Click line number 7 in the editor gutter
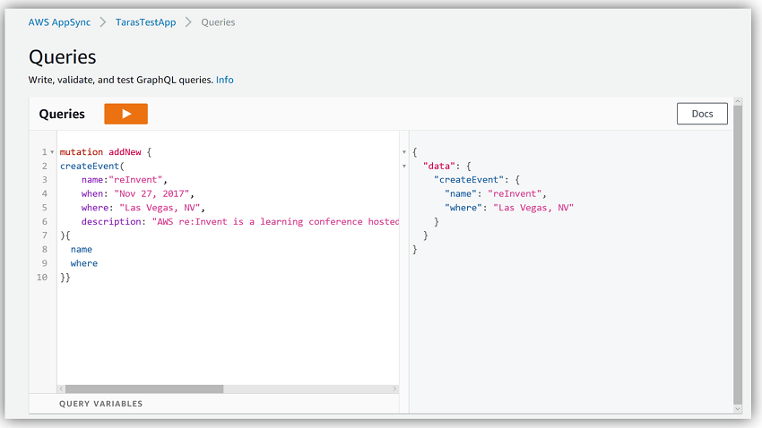 pyautogui.click(x=44, y=235)
